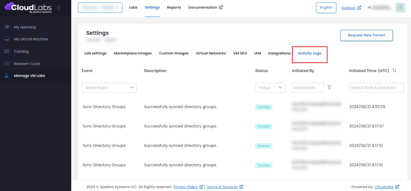The height and width of the screenshot is (191, 411).
Task: Click the Initiated By column header
Action: tap(303, 71)
